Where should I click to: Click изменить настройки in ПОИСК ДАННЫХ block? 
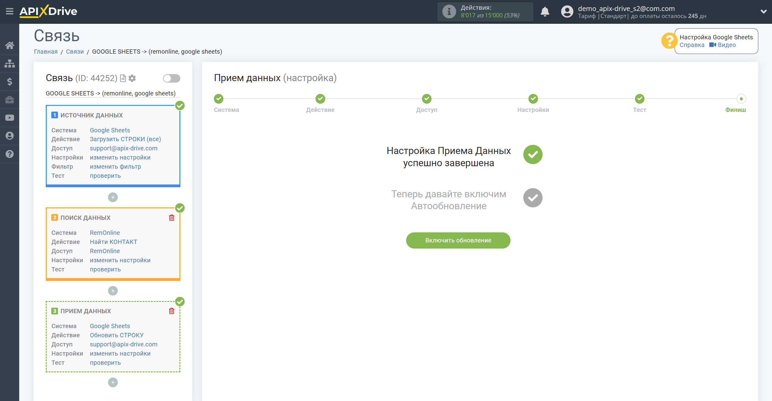click(x=120, y=260)
